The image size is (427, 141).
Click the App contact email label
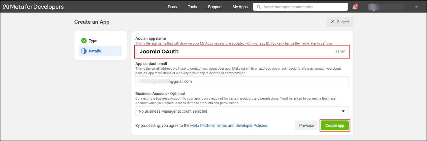[151, 64]
